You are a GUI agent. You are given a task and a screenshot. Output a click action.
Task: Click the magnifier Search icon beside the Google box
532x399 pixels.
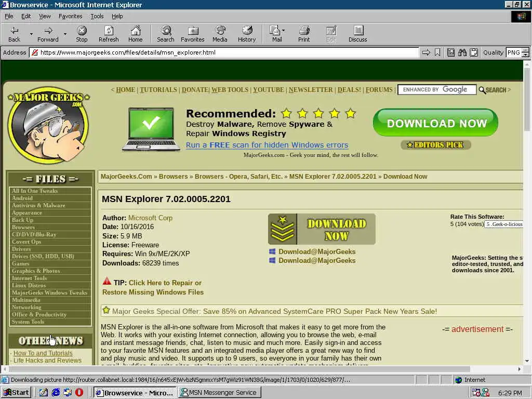(493, 90)
